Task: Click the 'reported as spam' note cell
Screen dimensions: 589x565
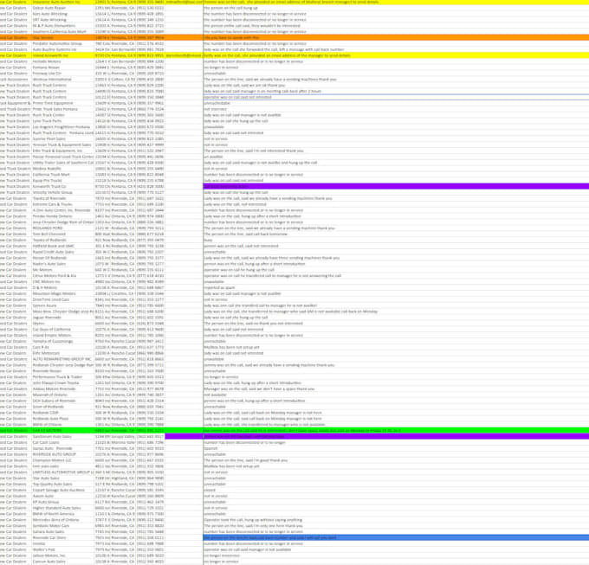Action: [396, 288]
